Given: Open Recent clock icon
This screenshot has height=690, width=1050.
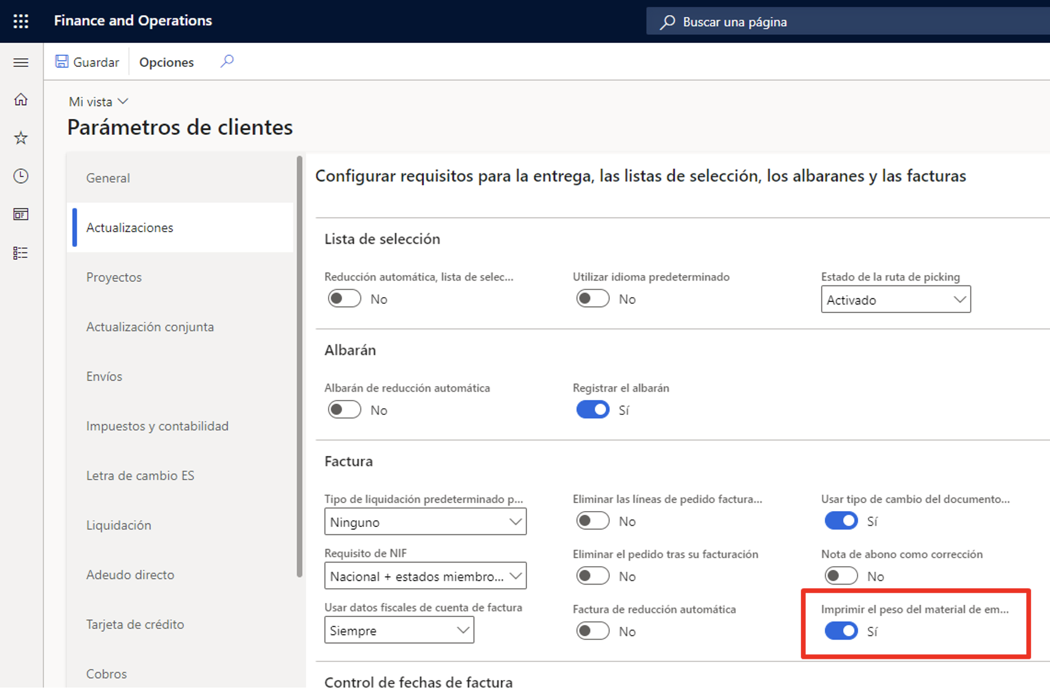Looking at the screenshot, I should pos(21,176).
